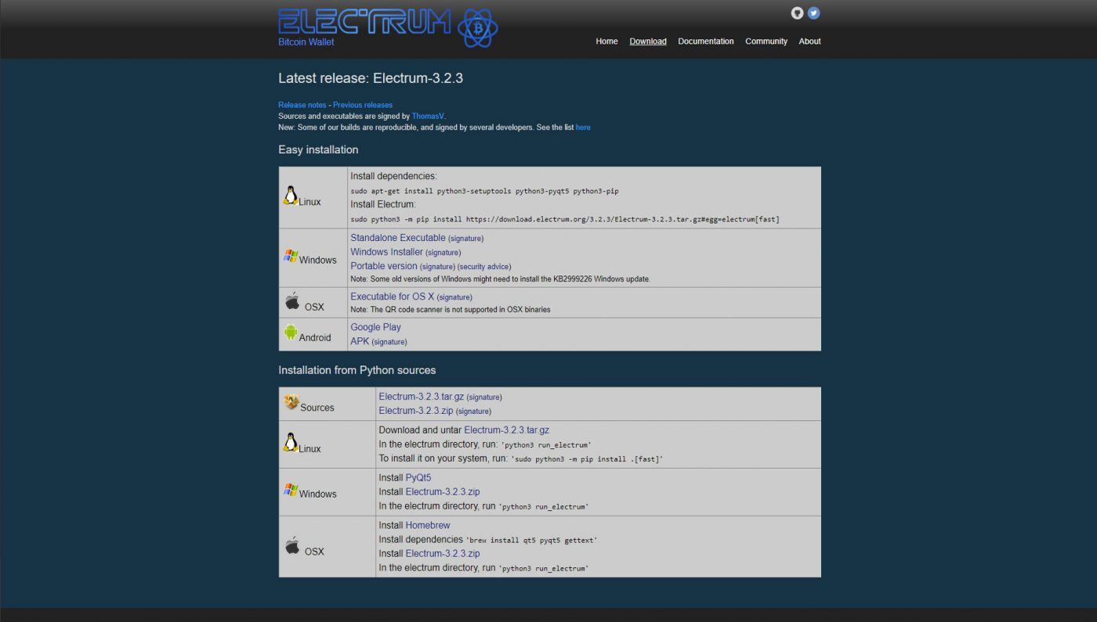1097x622 pixels.
Task: Click the Sources package box icon
Action: click(291, 402)
